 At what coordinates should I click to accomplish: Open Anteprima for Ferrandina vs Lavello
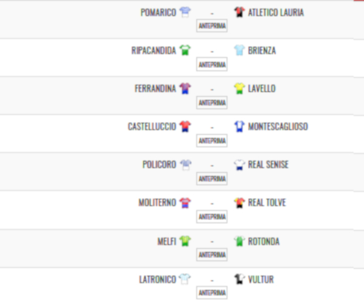point(212,103)
